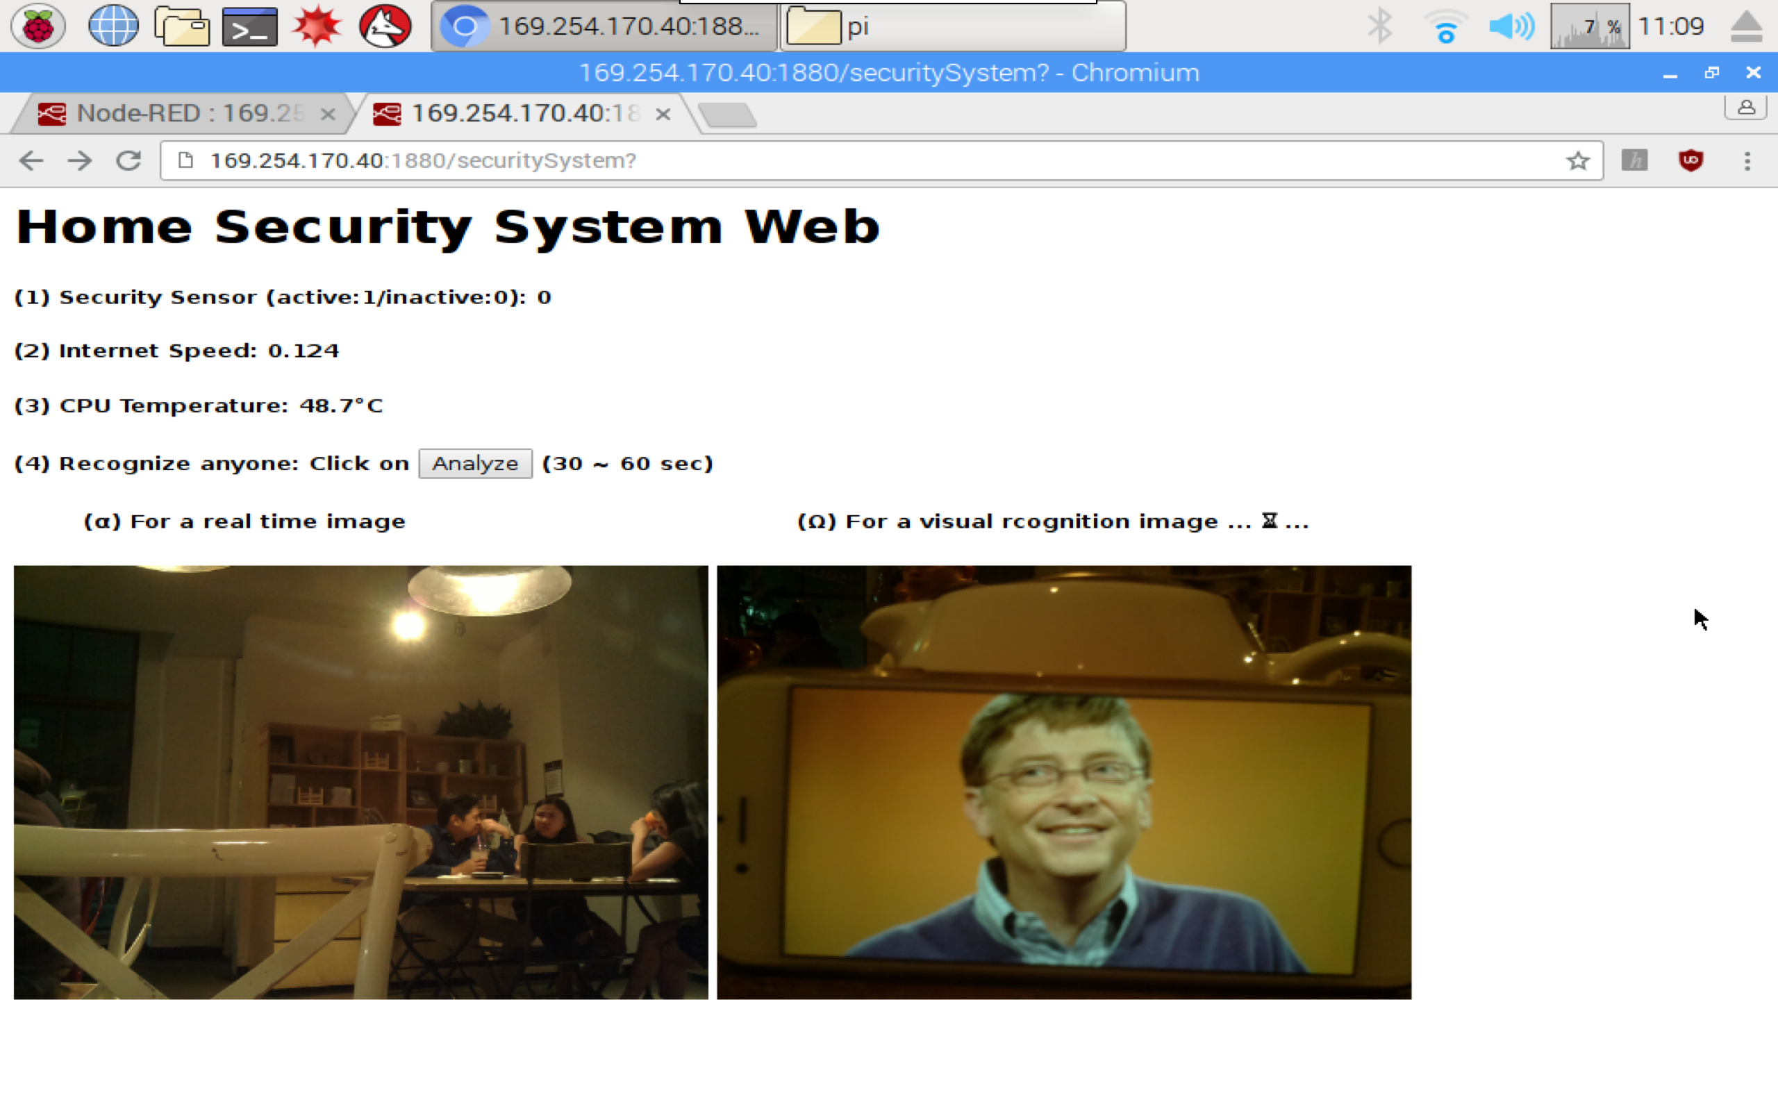Viewport: 1778px width, 1111px height.
Task: Launch Wolfram Language from the taskbar
Action: 385,26
